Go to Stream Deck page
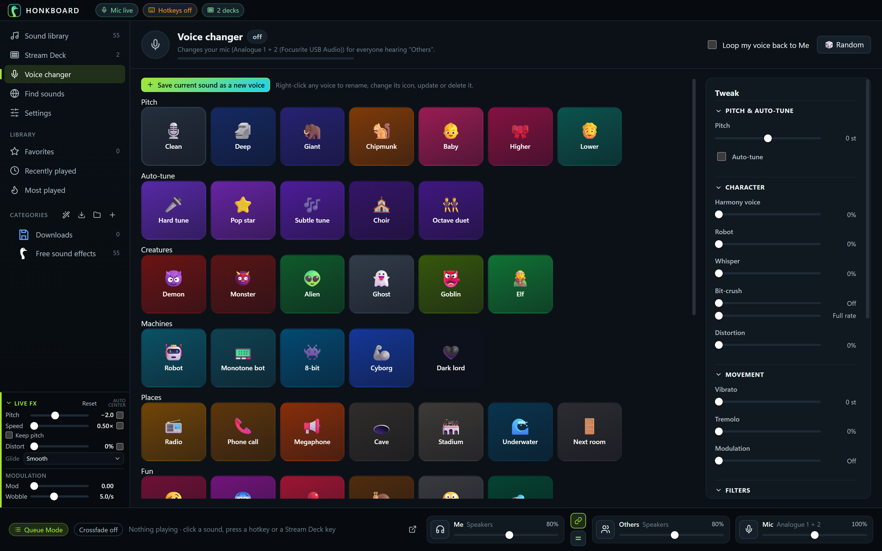 [x=65, y=55]
